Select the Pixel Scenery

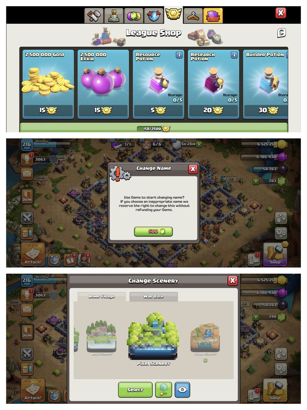[135, 390]
